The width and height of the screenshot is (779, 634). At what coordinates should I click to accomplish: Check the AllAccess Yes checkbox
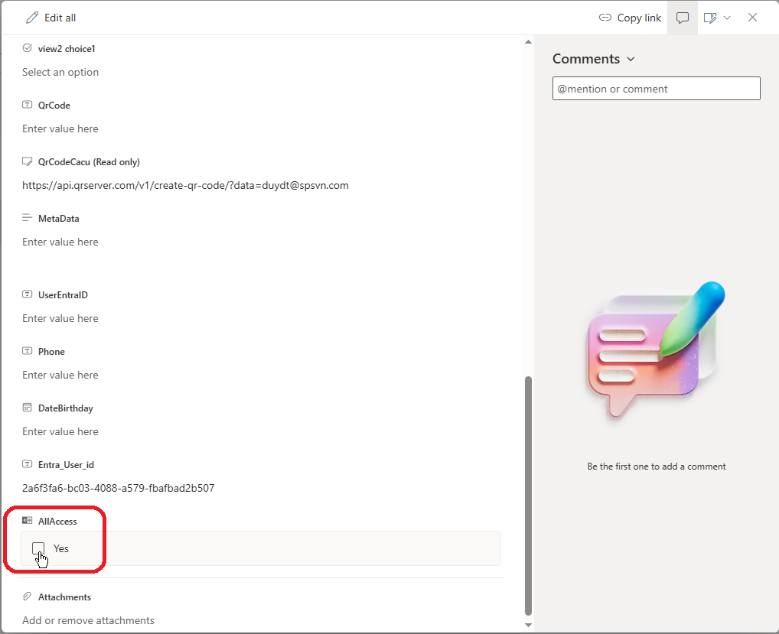pos(38,548)
